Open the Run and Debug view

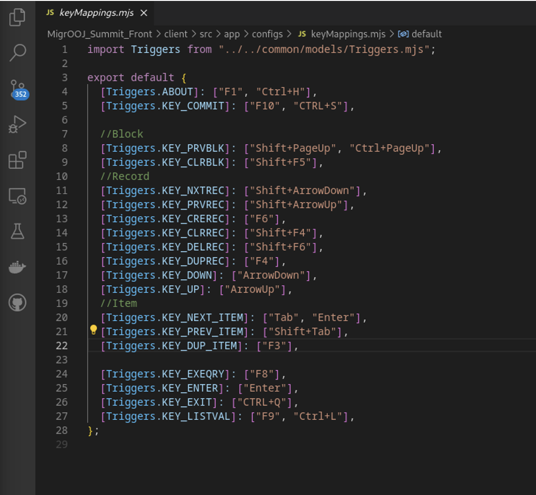(x=17, y=124)
